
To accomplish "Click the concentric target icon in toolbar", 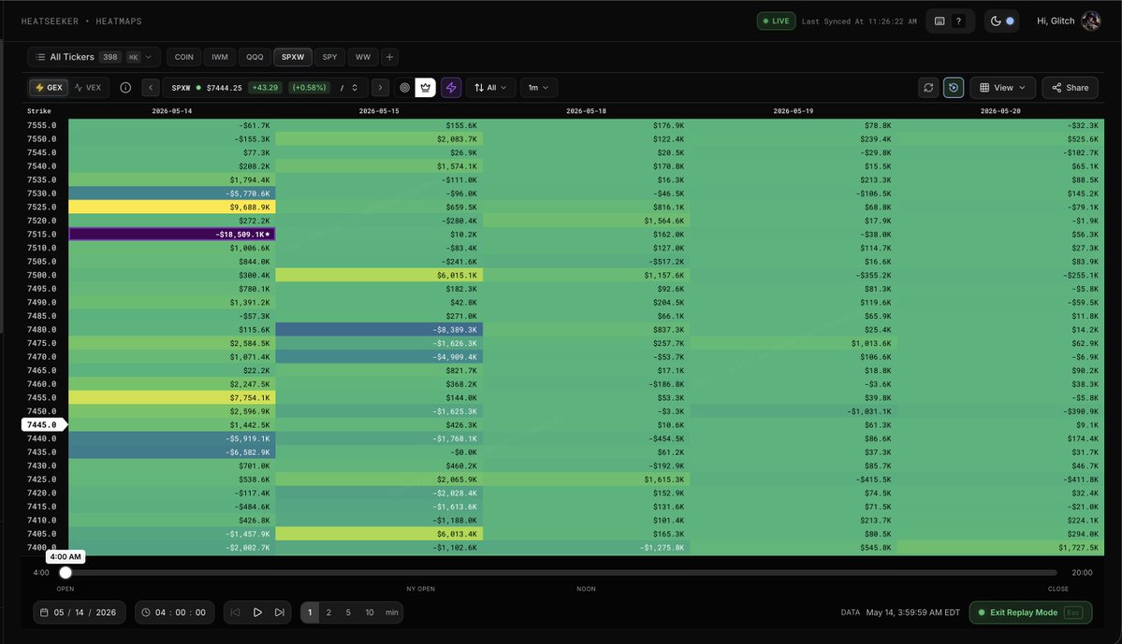I will [404, 88].
